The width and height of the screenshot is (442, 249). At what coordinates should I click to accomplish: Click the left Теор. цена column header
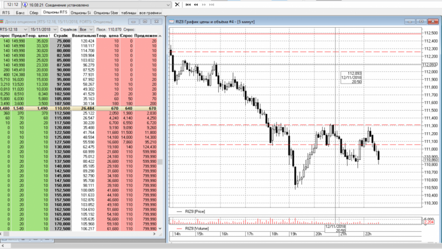(x=37, y=35)
